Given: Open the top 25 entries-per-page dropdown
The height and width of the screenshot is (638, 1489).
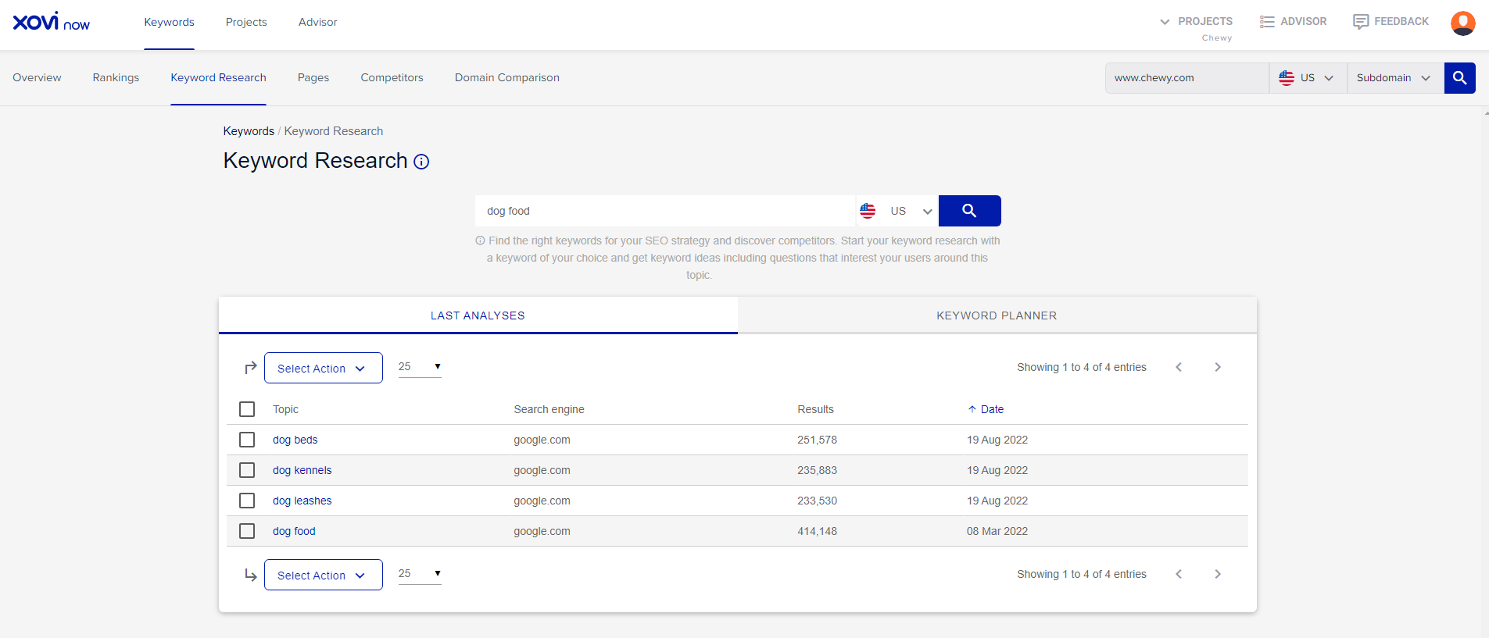Looking at the screenshot, I should point(420,367).
